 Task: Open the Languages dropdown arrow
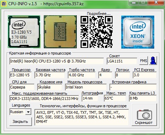coord(28,112)
